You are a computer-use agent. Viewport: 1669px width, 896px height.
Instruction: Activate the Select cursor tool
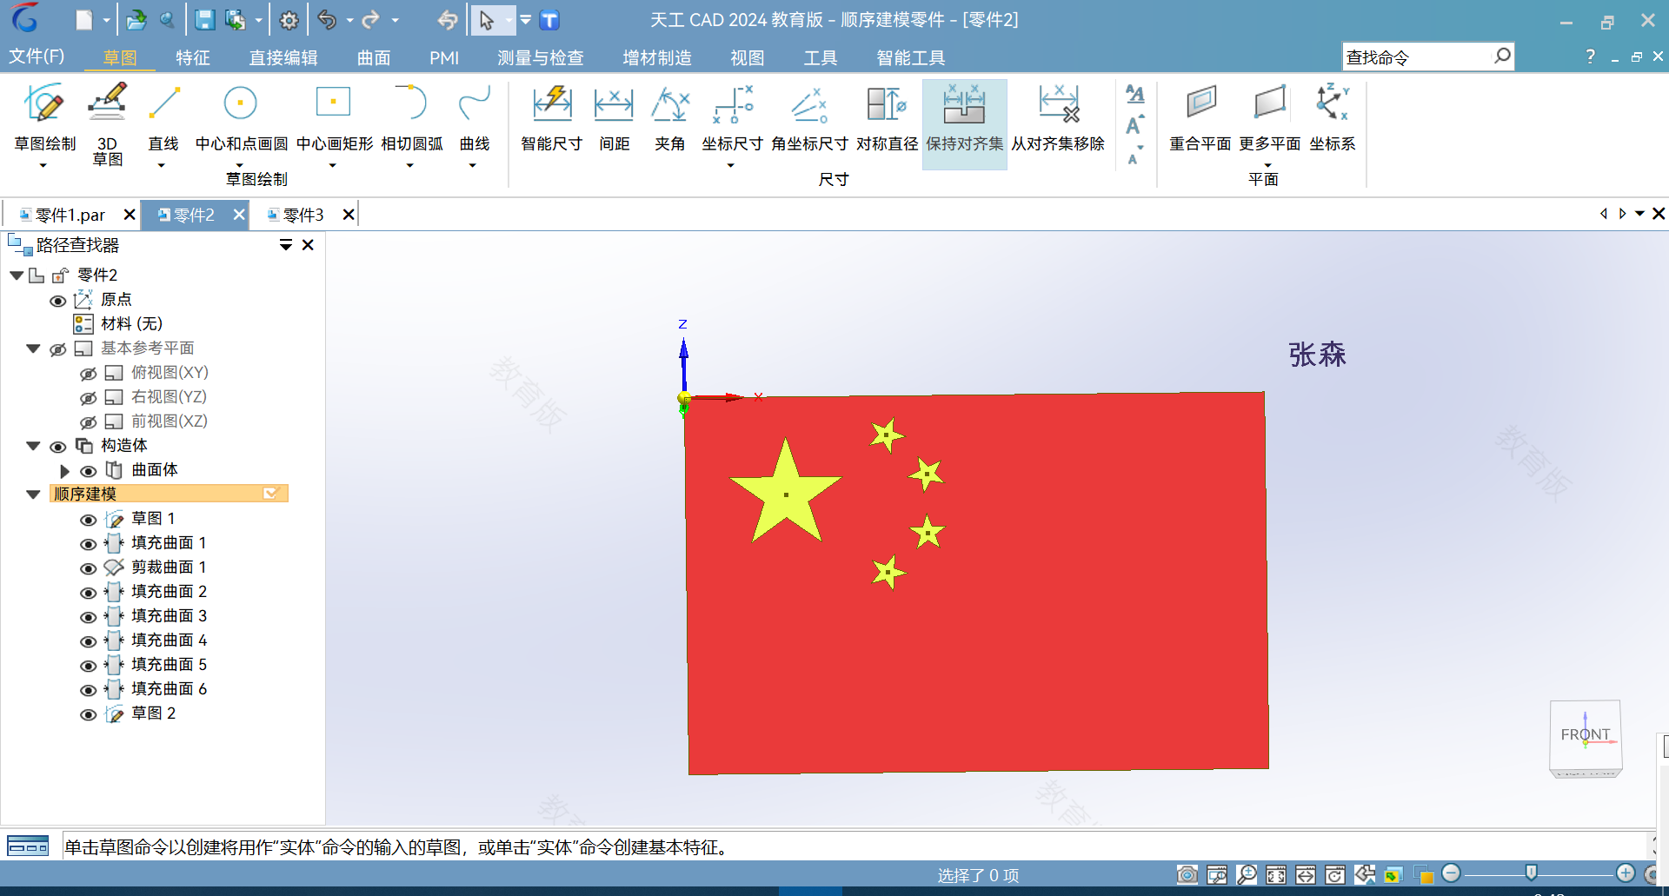coord(487,20)
